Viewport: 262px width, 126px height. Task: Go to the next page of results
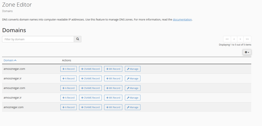(x=240, y=39)
